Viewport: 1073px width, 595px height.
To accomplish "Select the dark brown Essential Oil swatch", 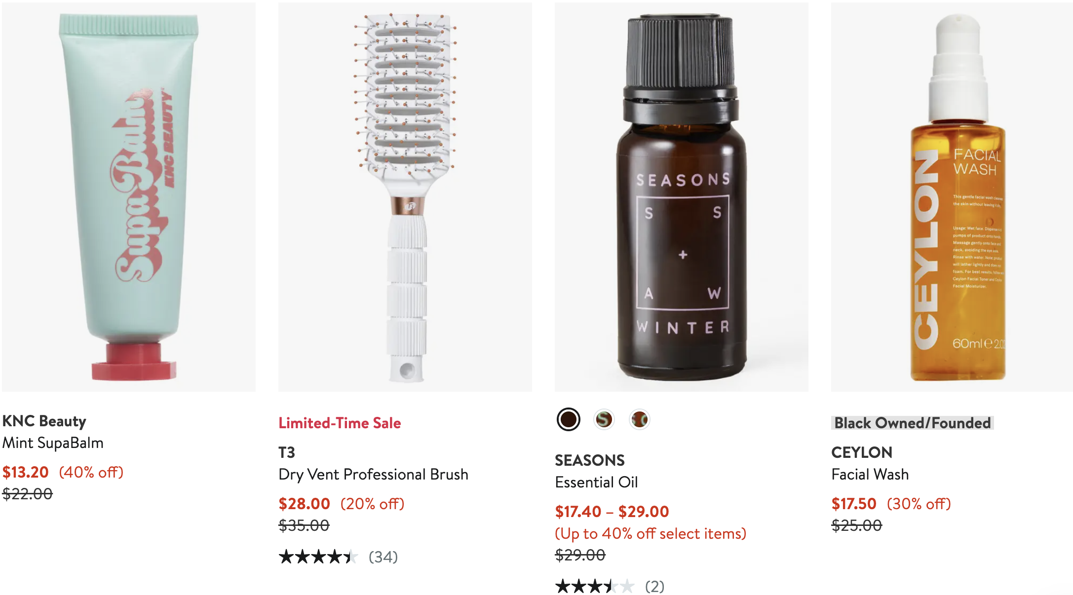I will click(x=568, y=419).
